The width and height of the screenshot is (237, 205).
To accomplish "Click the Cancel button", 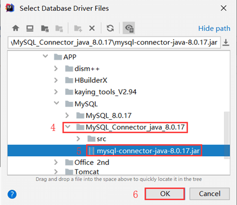I will (x=210, y=194).
